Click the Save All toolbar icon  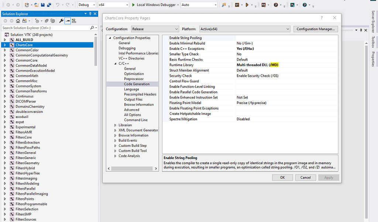coord(49,5)
